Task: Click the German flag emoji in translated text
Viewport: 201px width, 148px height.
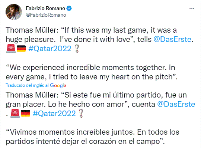Action: 26,114
